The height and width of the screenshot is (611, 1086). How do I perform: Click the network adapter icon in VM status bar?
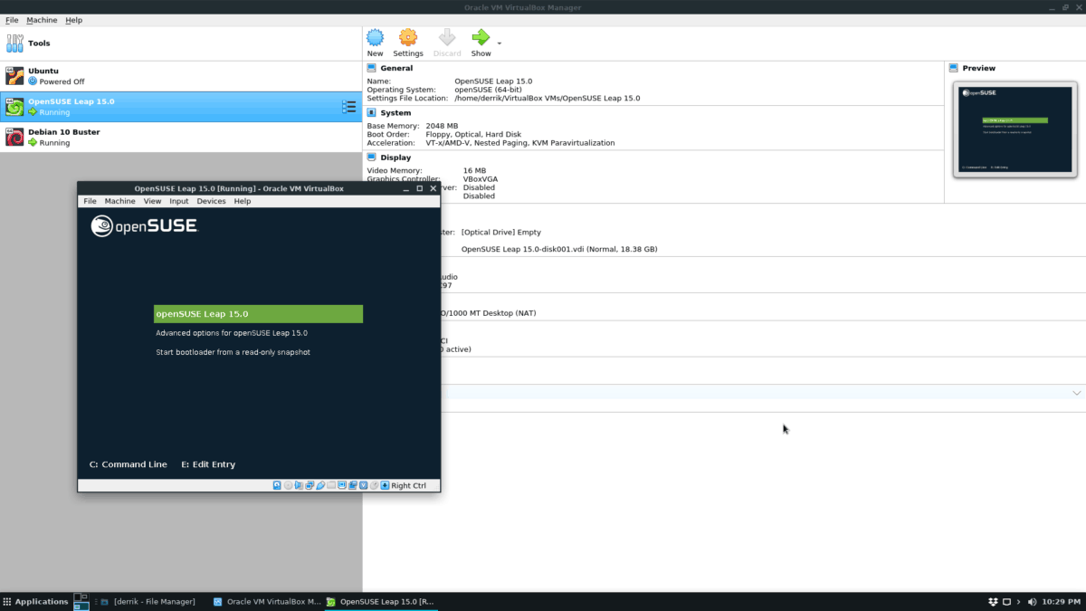309,485
